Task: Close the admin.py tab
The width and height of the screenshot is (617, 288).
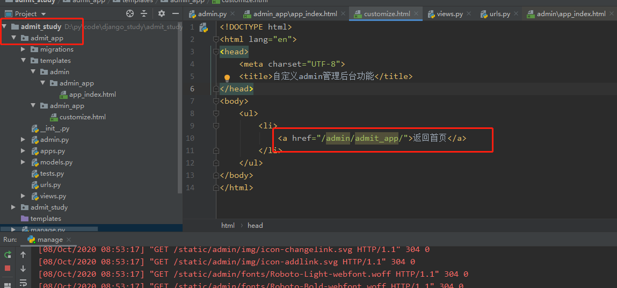Action: (233, 14)
